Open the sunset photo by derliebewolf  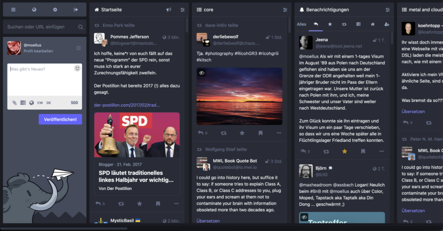(x=240, y=96)
